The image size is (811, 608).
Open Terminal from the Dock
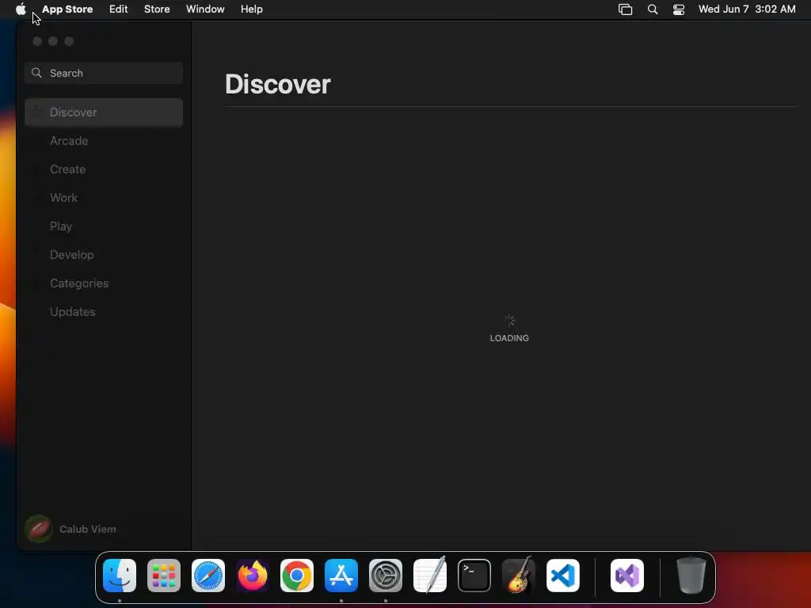474,576
